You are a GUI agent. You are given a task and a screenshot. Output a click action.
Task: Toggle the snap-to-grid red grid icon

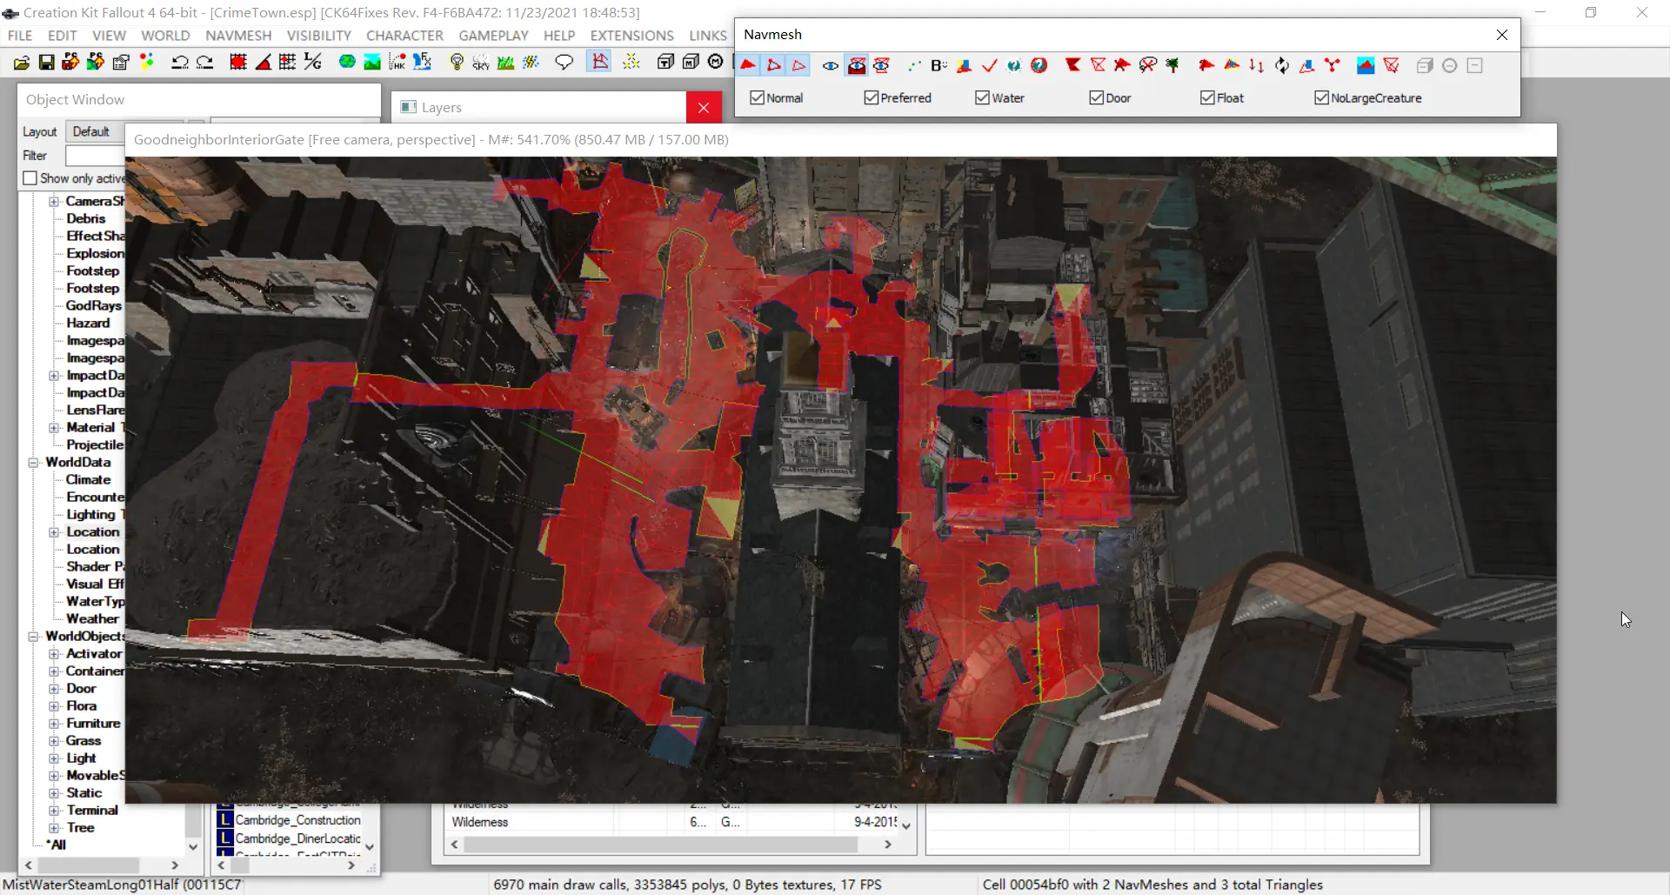[237, 63]
